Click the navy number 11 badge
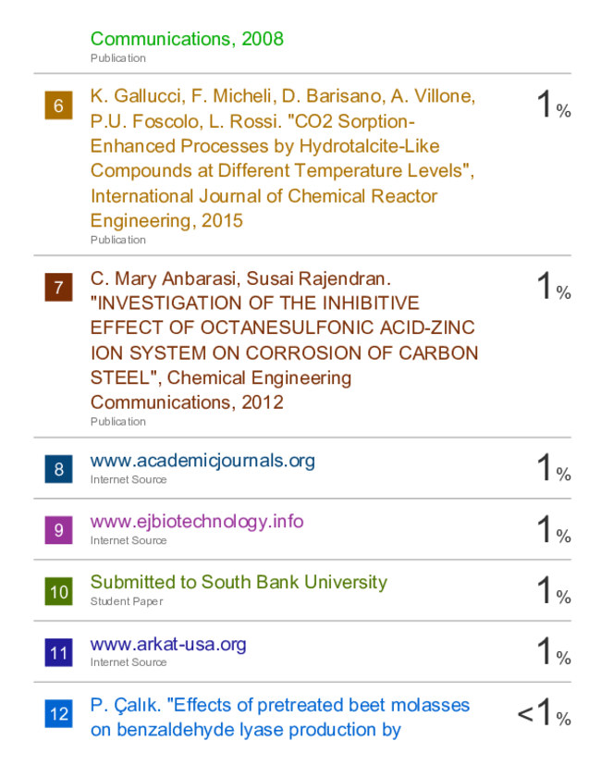Viewport: 601px width, 778px height. [58, 652]
